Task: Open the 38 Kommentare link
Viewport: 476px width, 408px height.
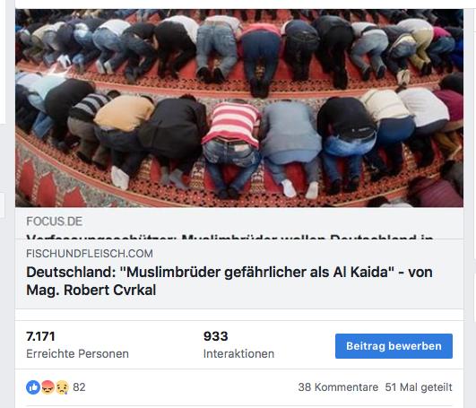Action: [338, 387]
